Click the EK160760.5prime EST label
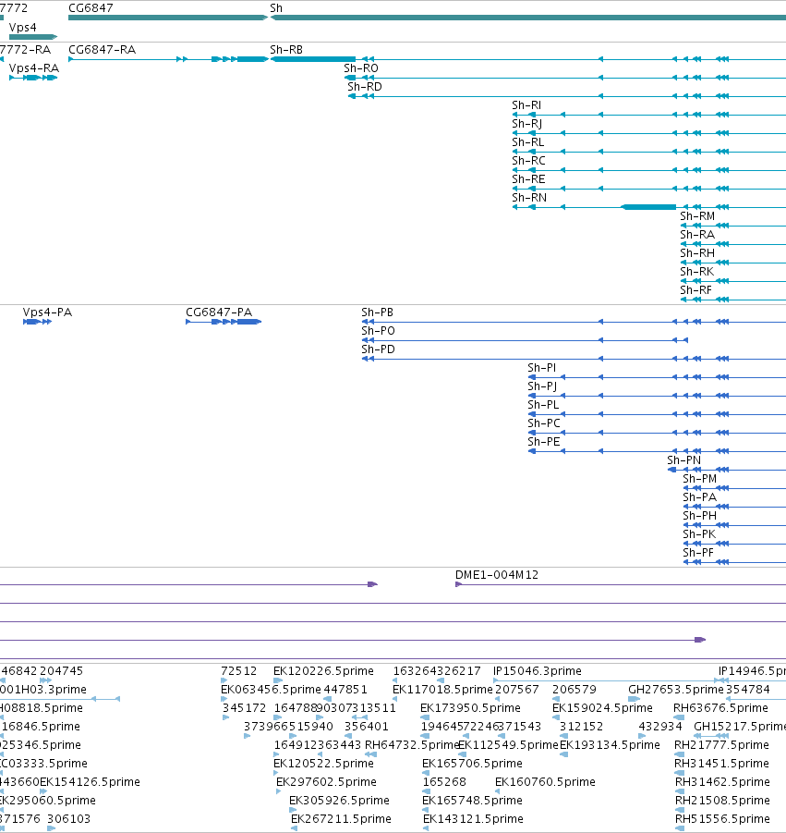Screen dimensions: 786x833 545,782
